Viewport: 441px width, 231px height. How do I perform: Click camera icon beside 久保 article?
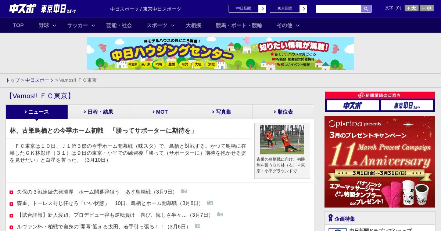click(184, 191)
